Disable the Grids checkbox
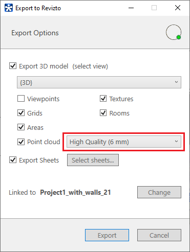 pos(21,113)
